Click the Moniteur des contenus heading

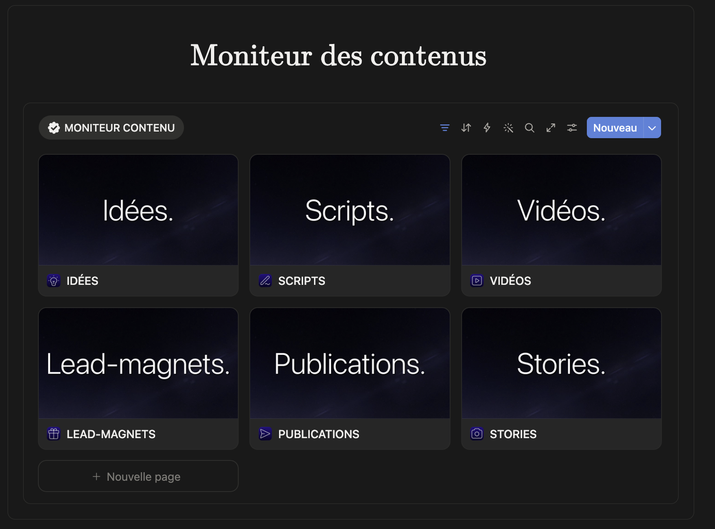[339, 55]
